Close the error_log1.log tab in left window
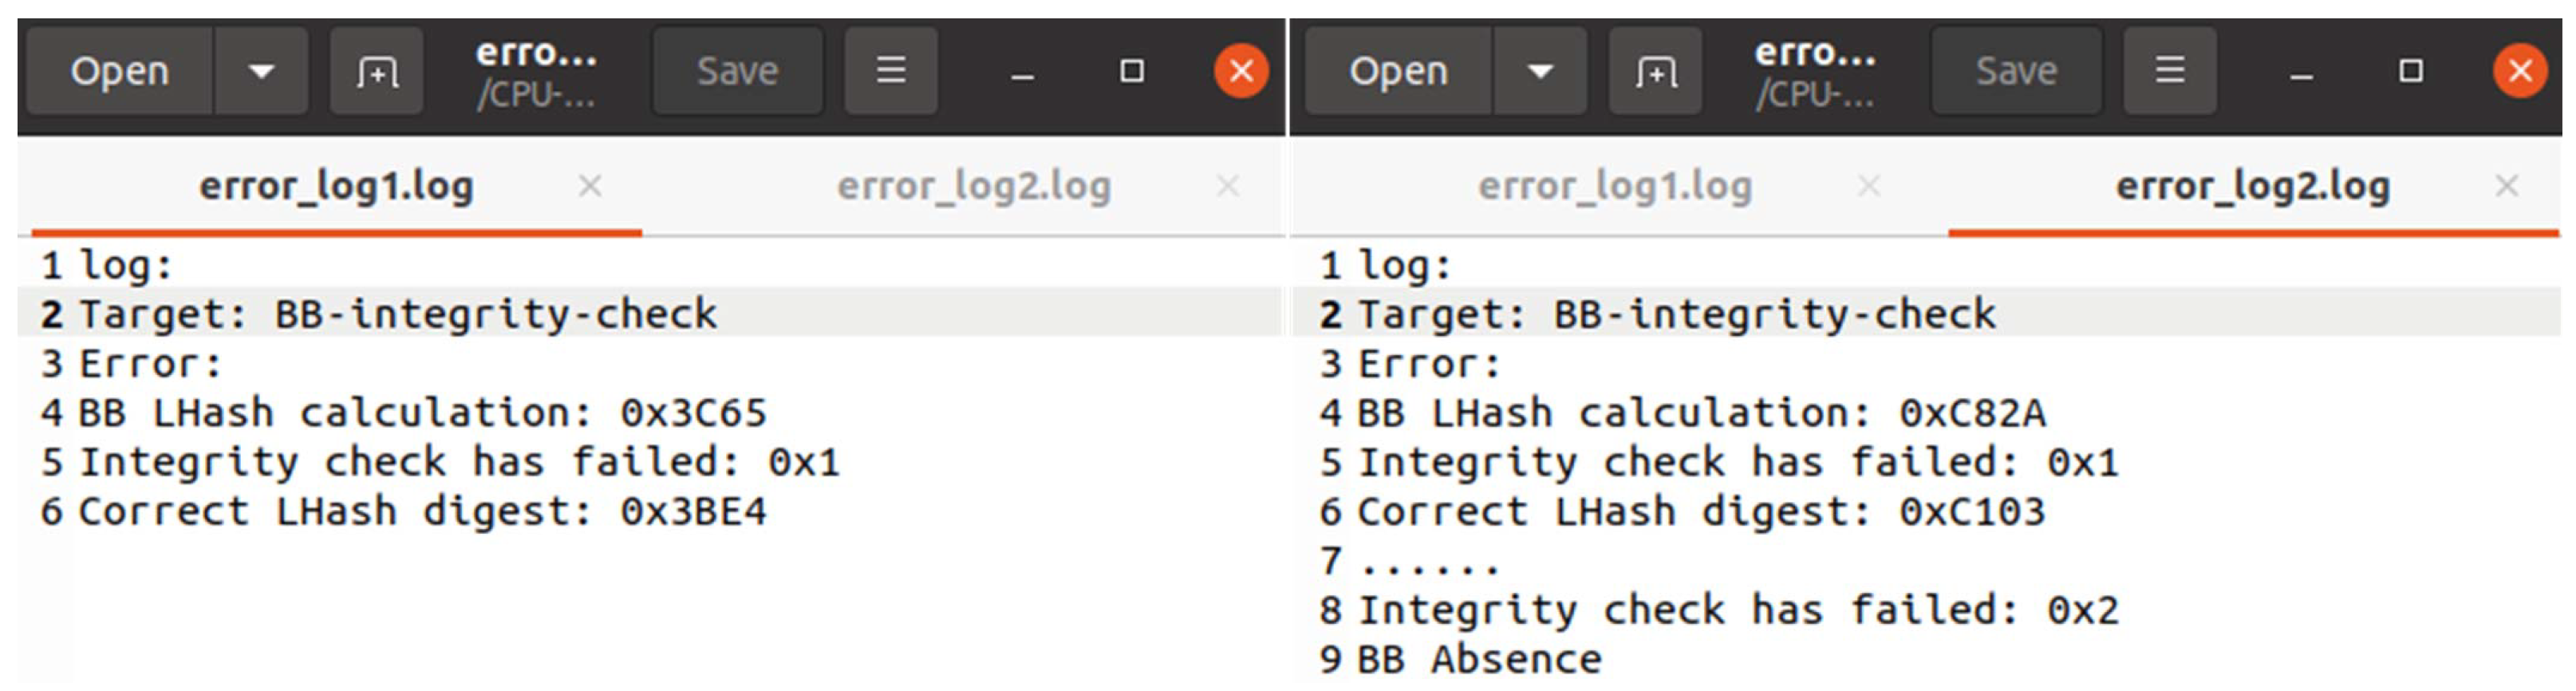This screenshot has width=2576, height=691. click(x=590, y=186)
